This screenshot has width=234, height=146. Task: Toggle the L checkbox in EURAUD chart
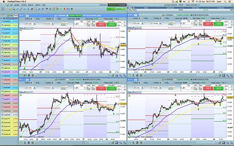(226, 25)
